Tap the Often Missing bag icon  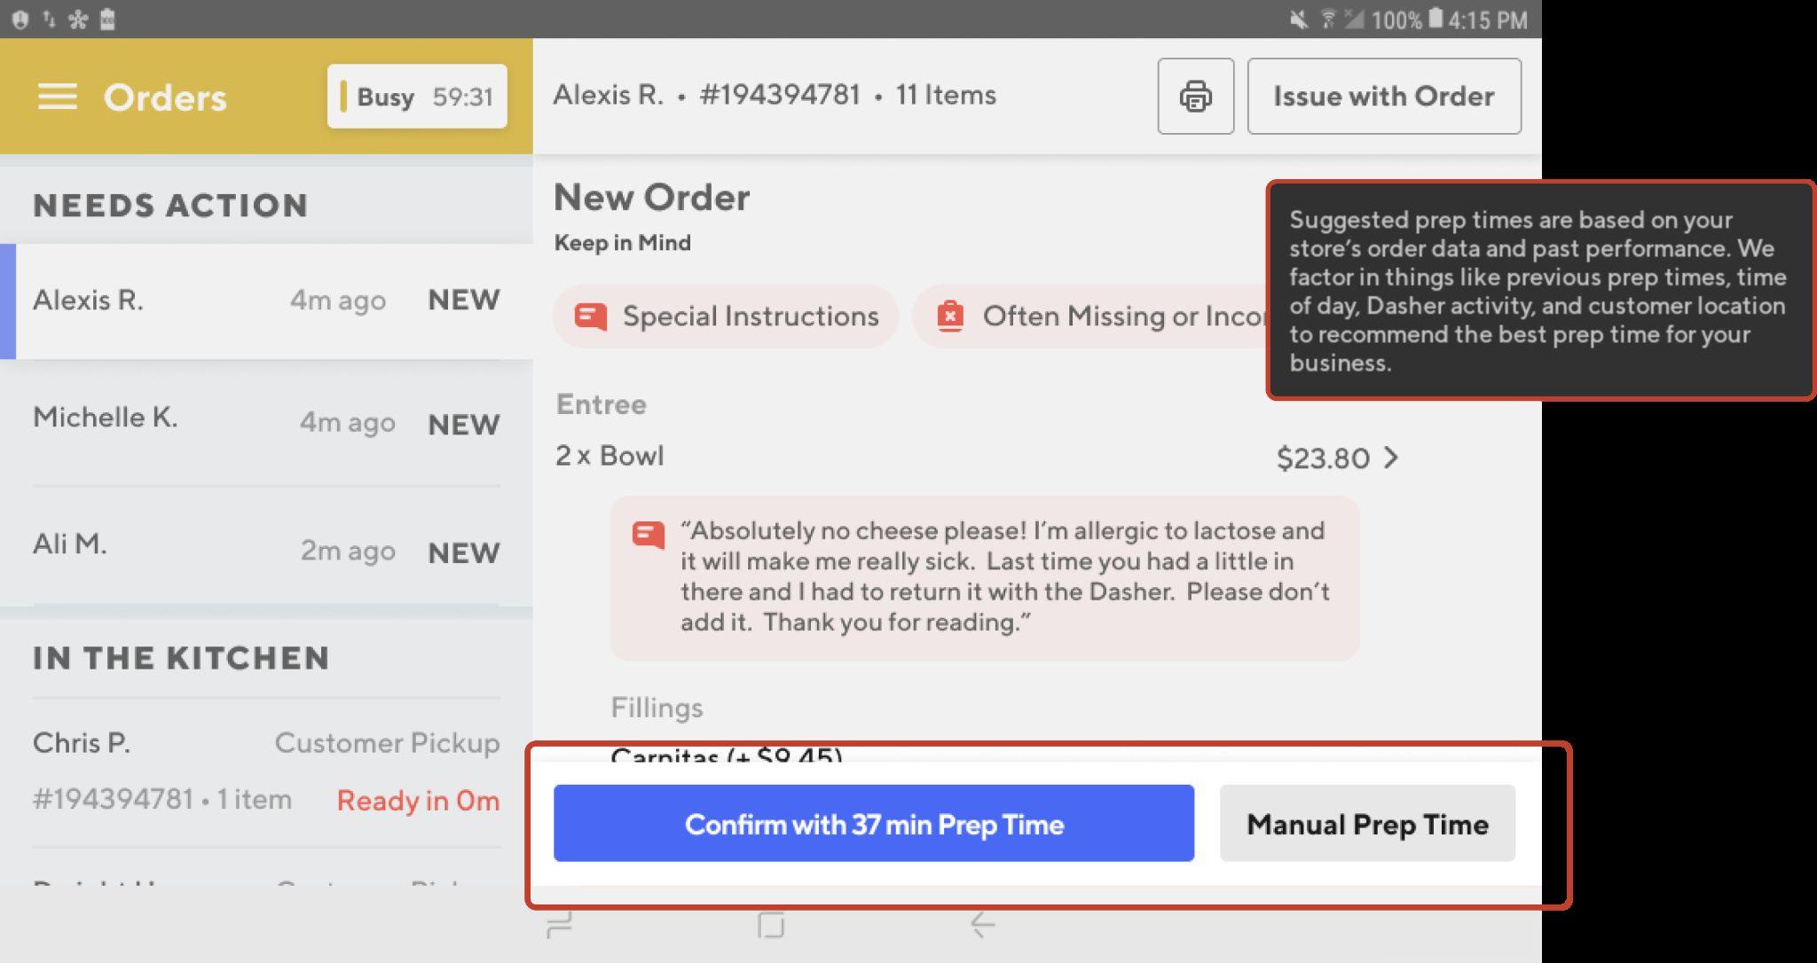tap(950, 316)
